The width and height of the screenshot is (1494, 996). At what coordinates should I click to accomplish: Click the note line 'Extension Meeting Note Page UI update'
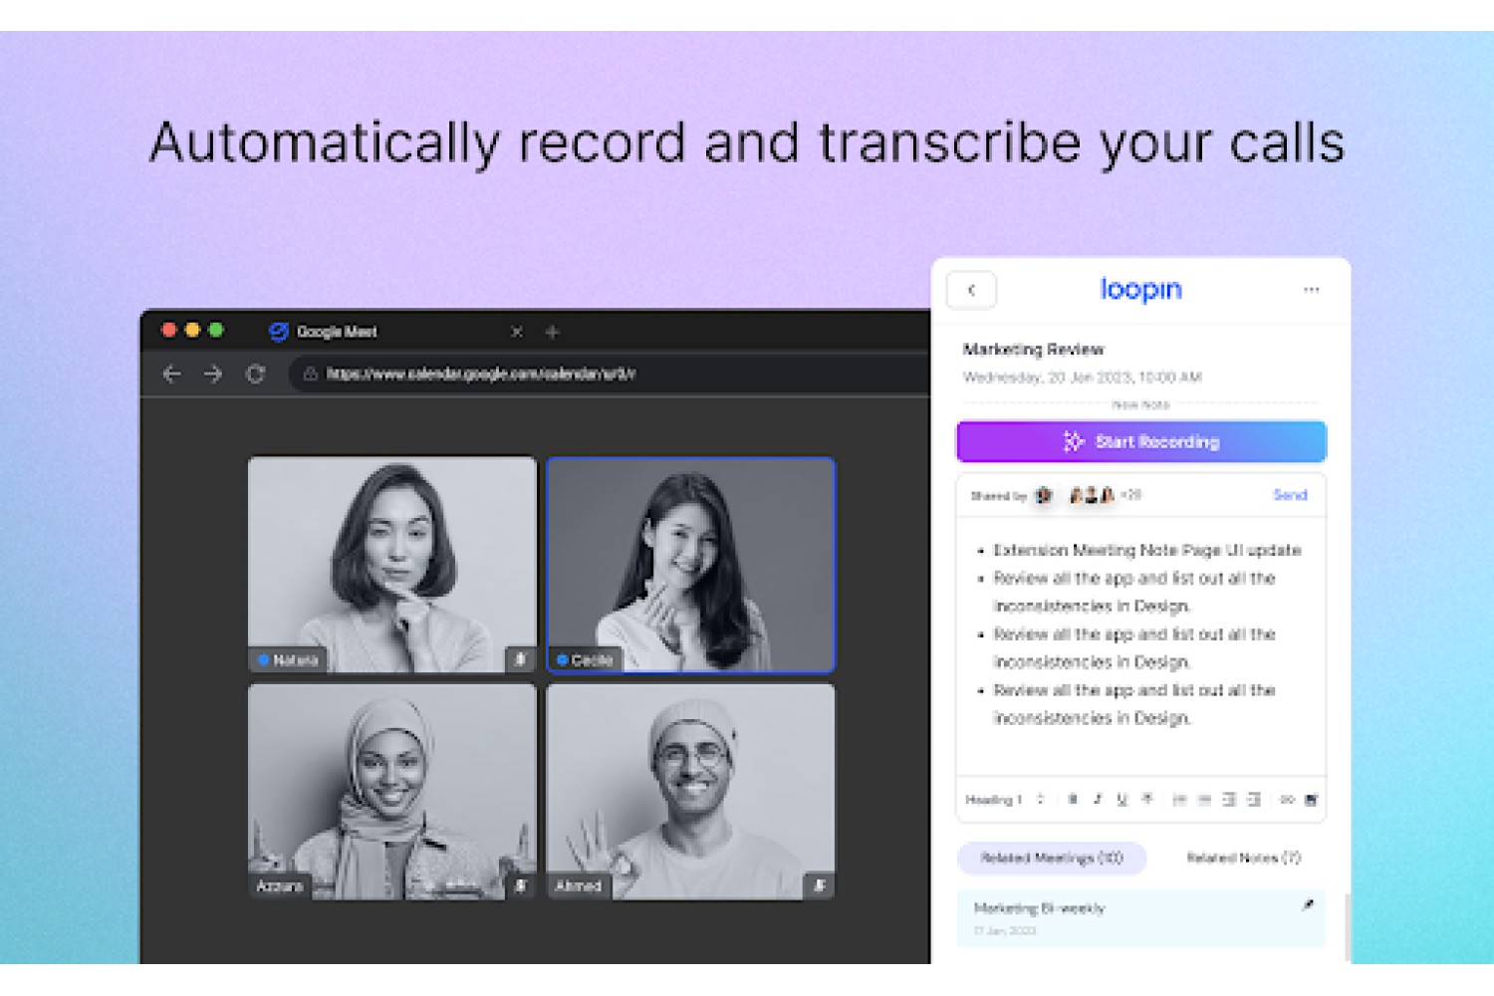(1146, 550)
